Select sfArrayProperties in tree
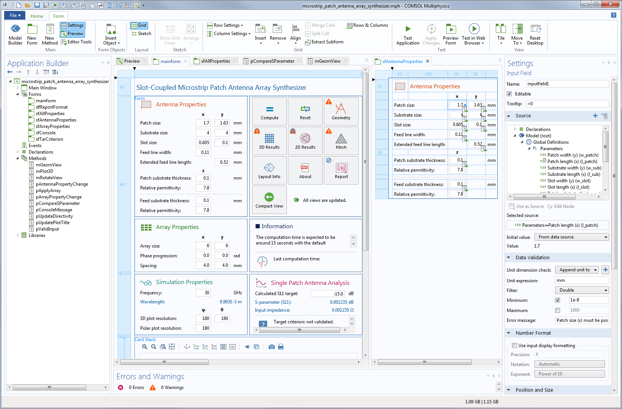Viewport: 622px width, 409px height. [53, 126]
